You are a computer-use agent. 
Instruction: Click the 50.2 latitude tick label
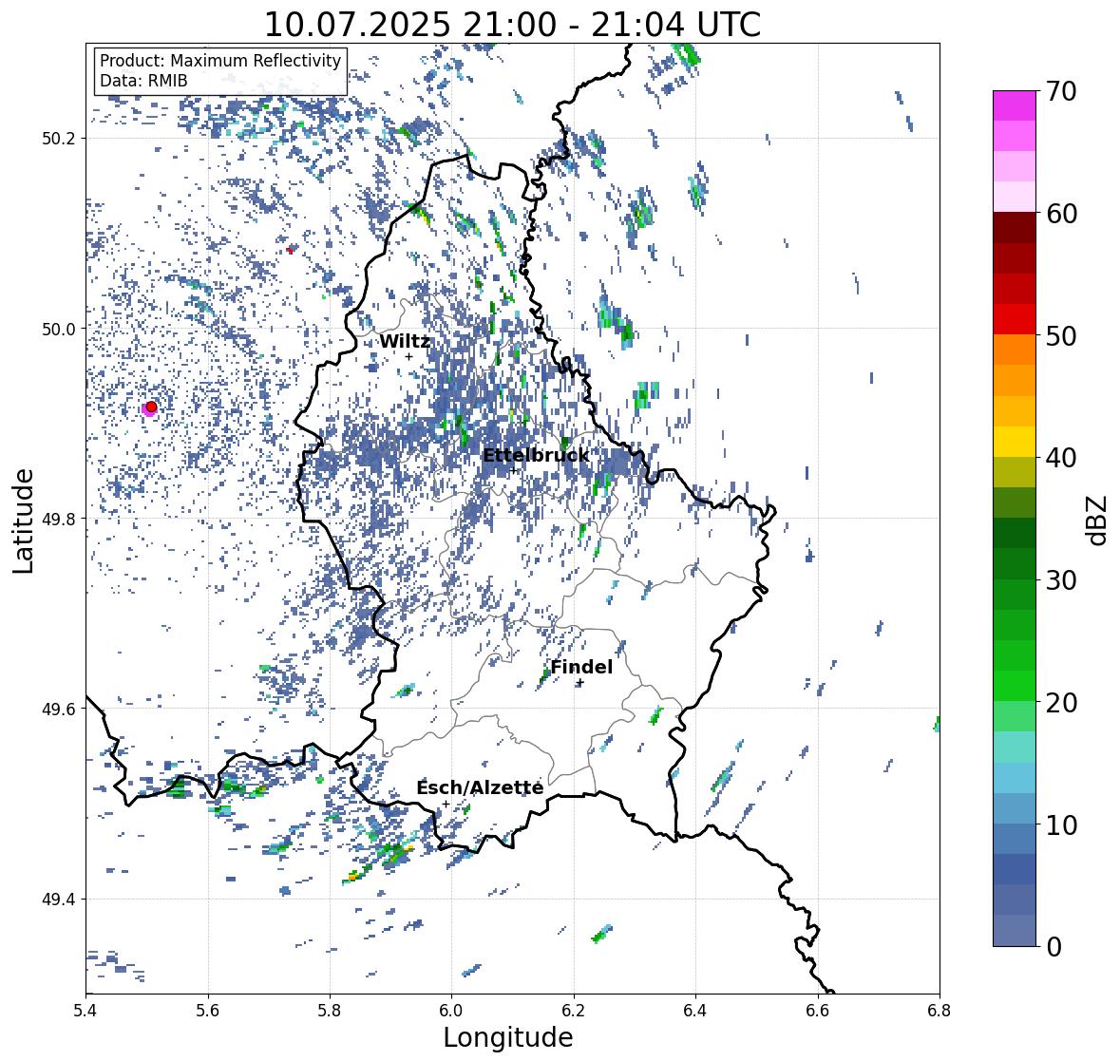coord(59,139)
